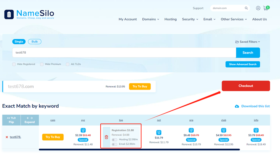Click the NameSilo logo
Screen dimensions: 280x162
point(29,14)
